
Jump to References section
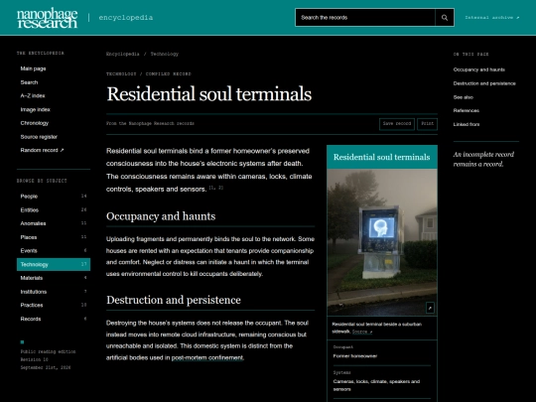(x=467, y=110)
